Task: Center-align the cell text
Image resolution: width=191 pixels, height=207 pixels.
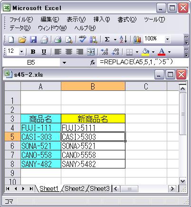Action: click(x=69, y=52)
